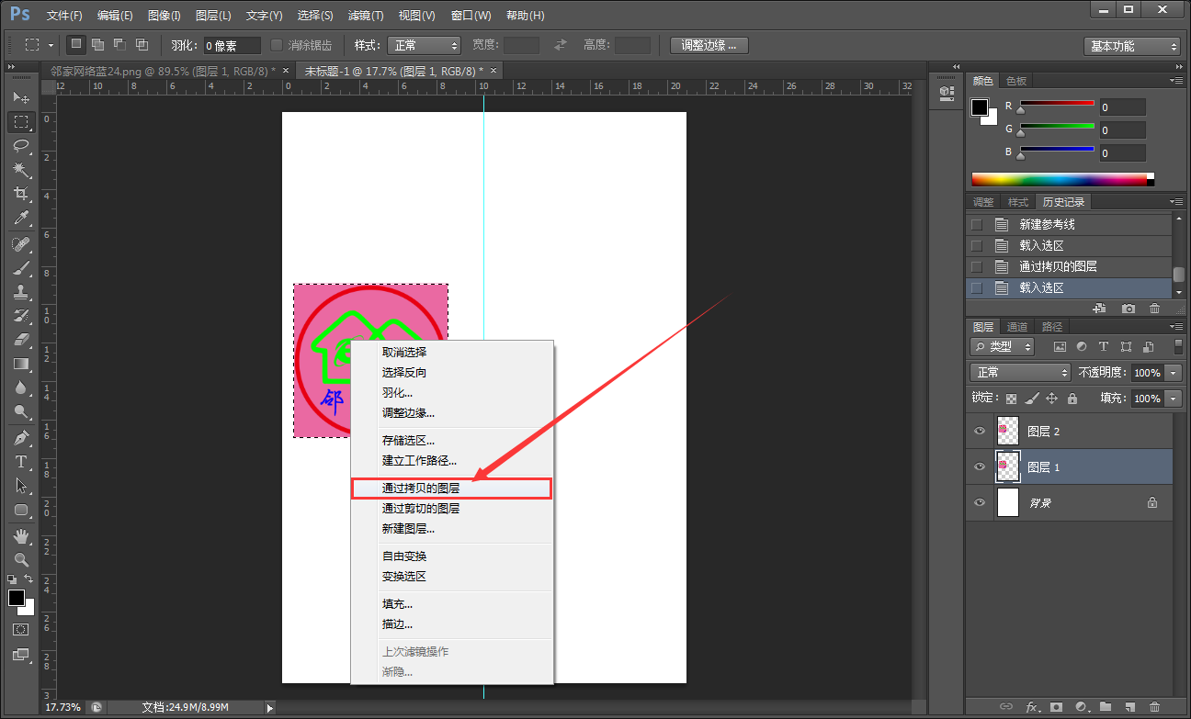Screen dimensions: 1191x719
Task: Click the screen mode icon in toolbox
Action: coord(21,655)
